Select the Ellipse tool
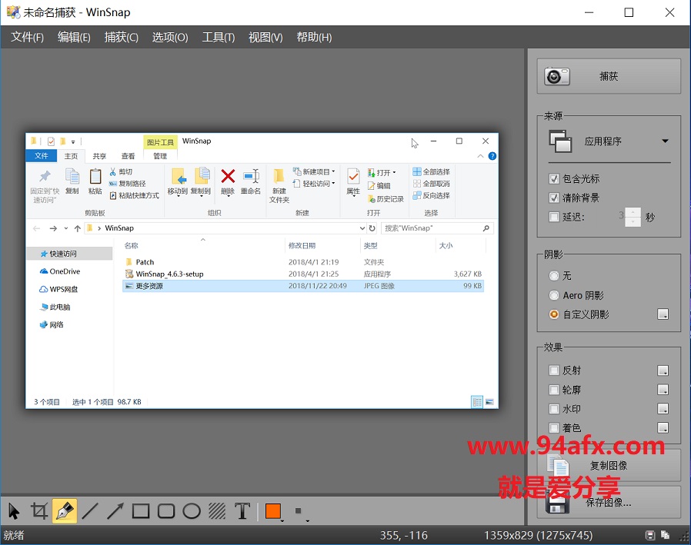 pos(192,511)
